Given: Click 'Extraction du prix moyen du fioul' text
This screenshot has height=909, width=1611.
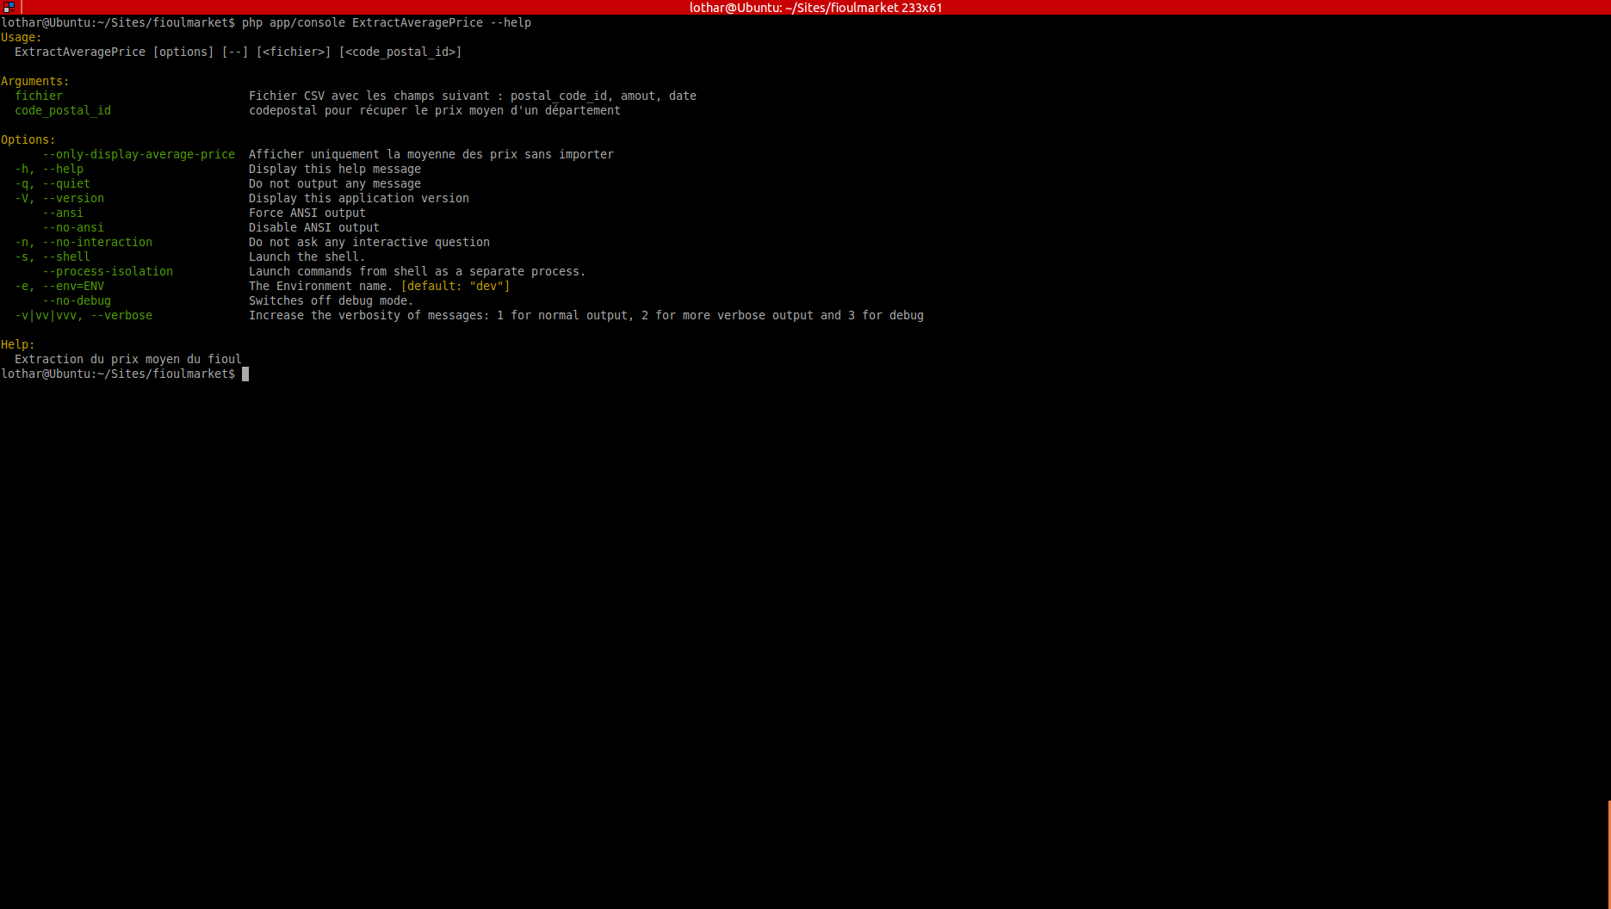Looking at the screenshot, I should 128,359.
